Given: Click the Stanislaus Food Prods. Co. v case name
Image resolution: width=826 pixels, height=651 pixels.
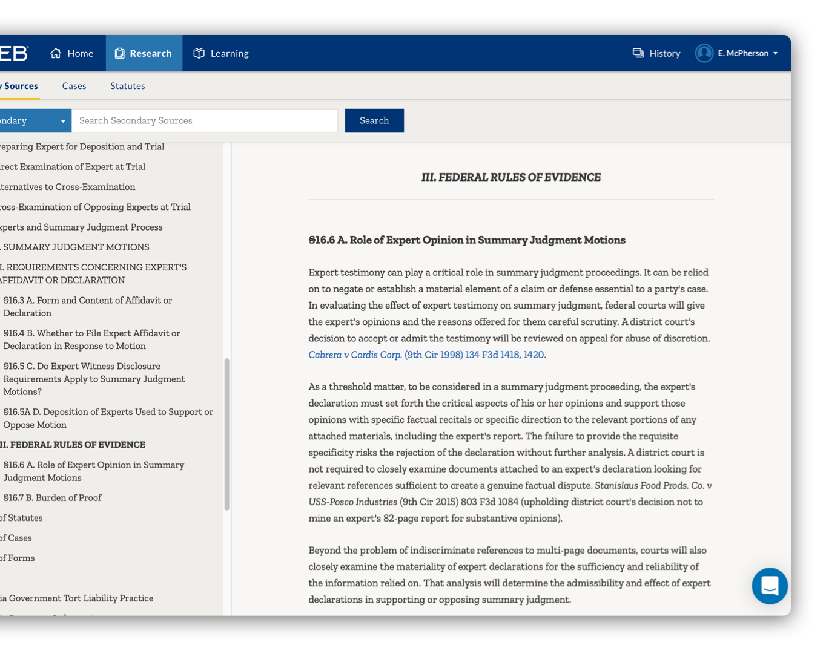Looking at the screenshot, I should click(653, 486).
